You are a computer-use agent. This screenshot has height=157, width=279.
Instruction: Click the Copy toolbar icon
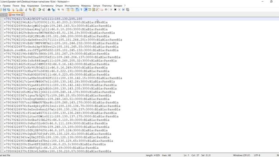coord(30,10)
